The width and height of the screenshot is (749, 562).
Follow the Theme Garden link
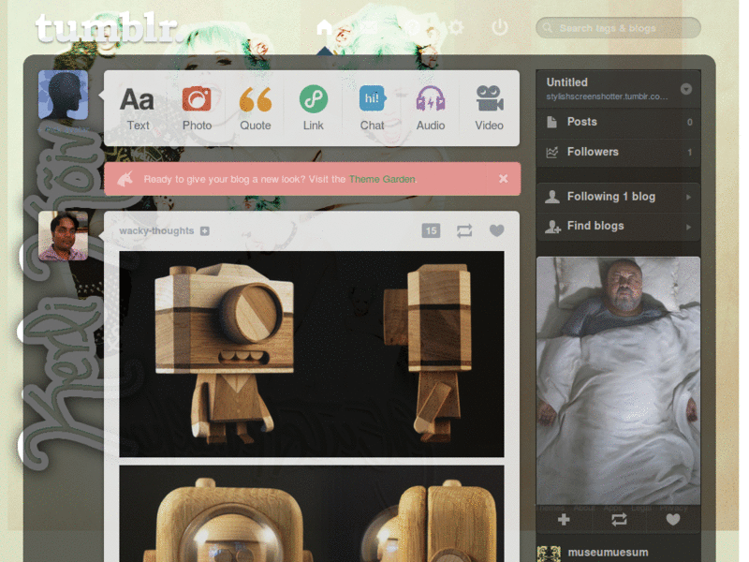(x=382, y=179)
